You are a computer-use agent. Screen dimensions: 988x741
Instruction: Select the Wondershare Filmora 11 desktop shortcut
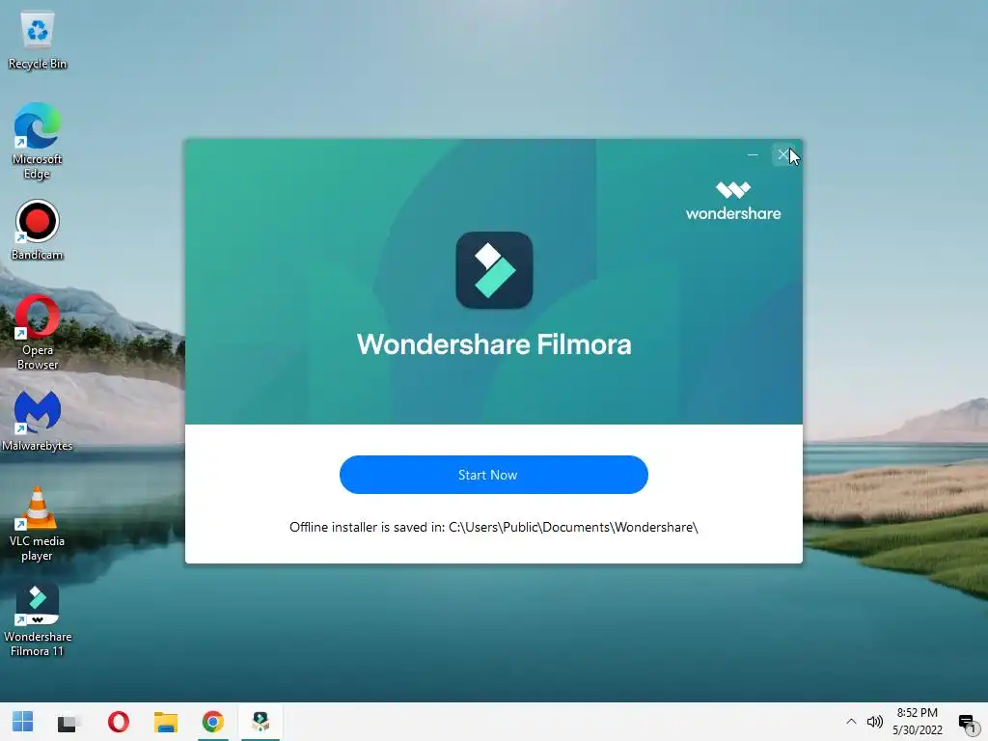point(38,620)
